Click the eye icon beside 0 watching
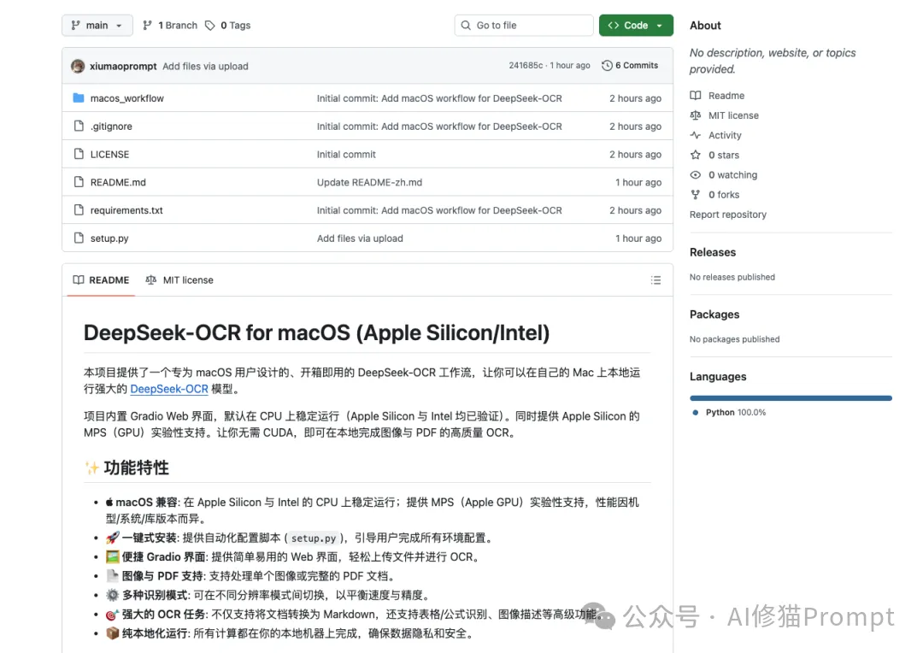 (696, 174)
